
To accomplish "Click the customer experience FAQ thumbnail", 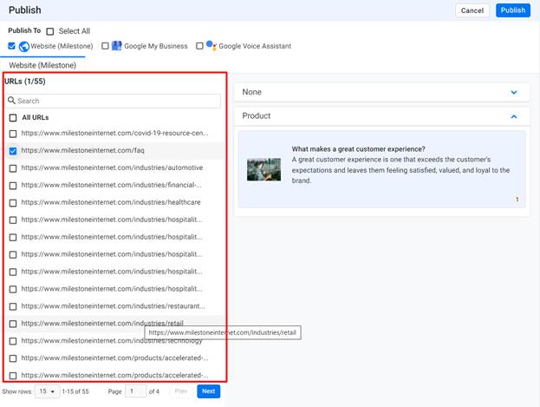I will [x=263, y=169].
